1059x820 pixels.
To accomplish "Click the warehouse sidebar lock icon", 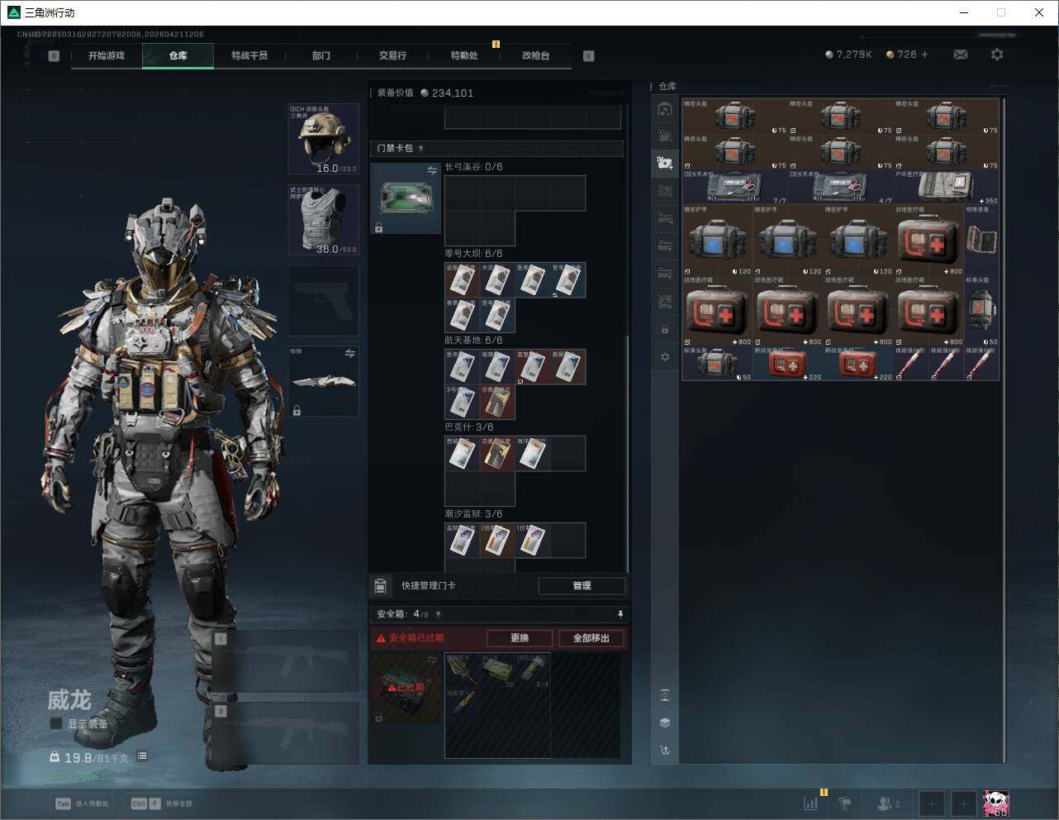I will 665,330.
